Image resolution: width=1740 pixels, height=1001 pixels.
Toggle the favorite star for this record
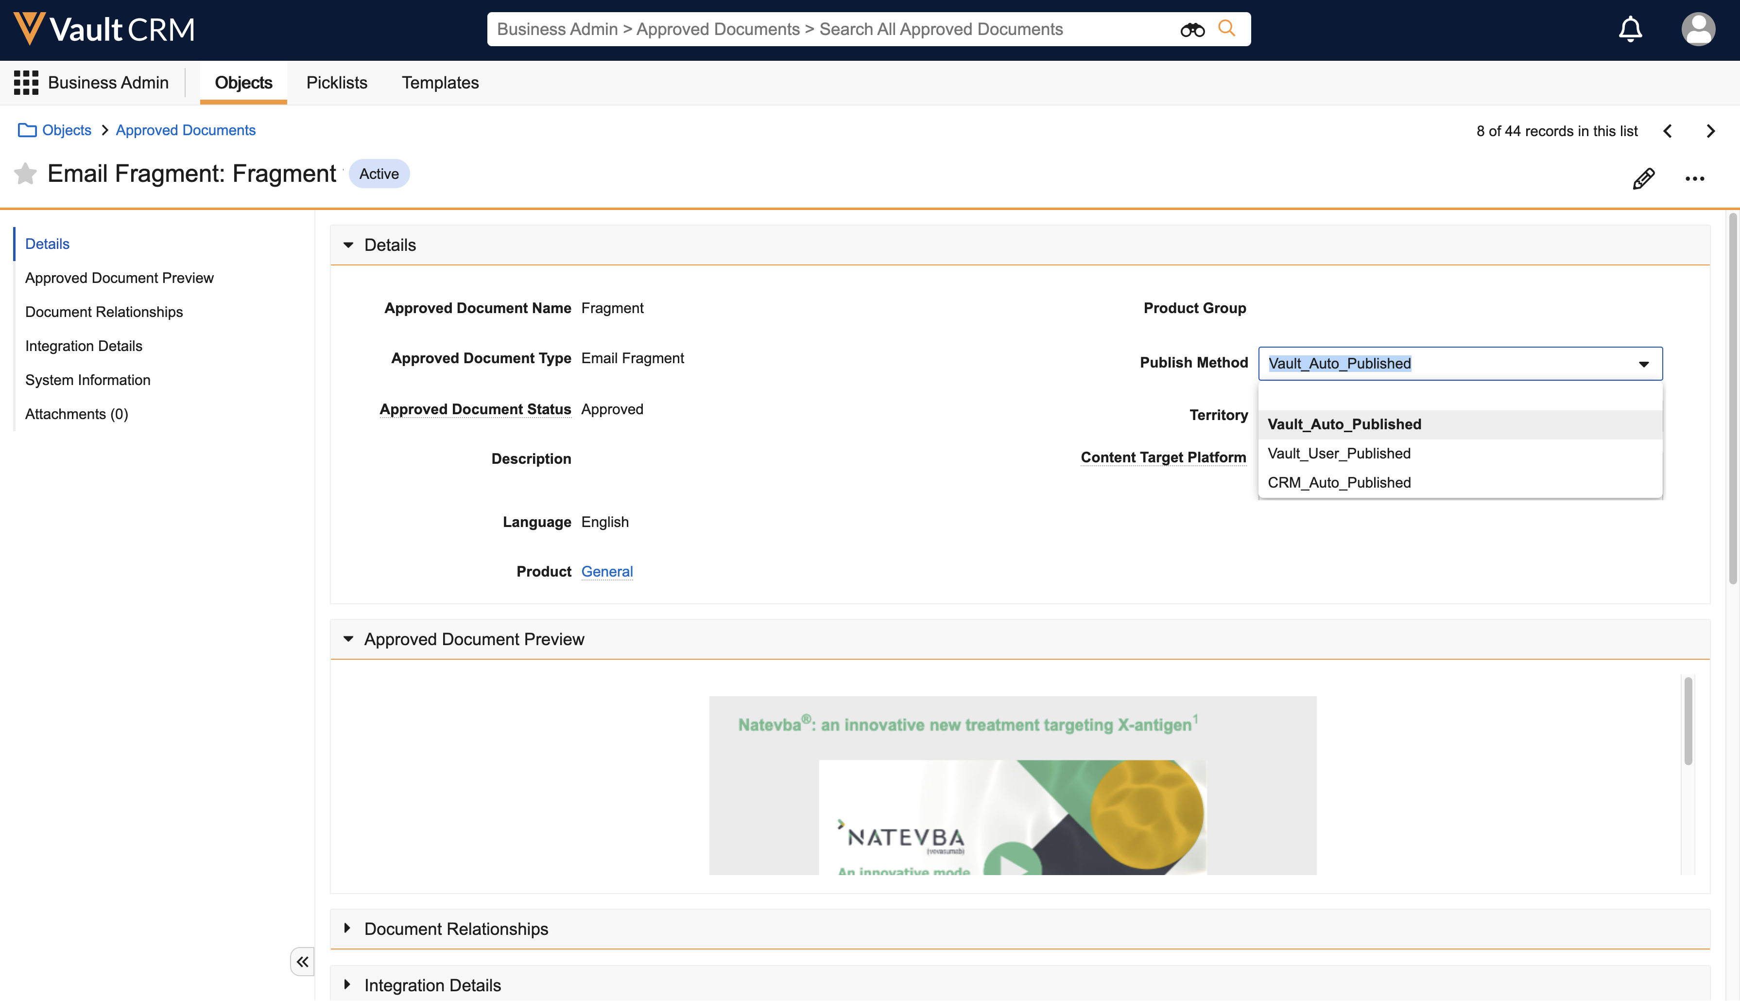25,174
